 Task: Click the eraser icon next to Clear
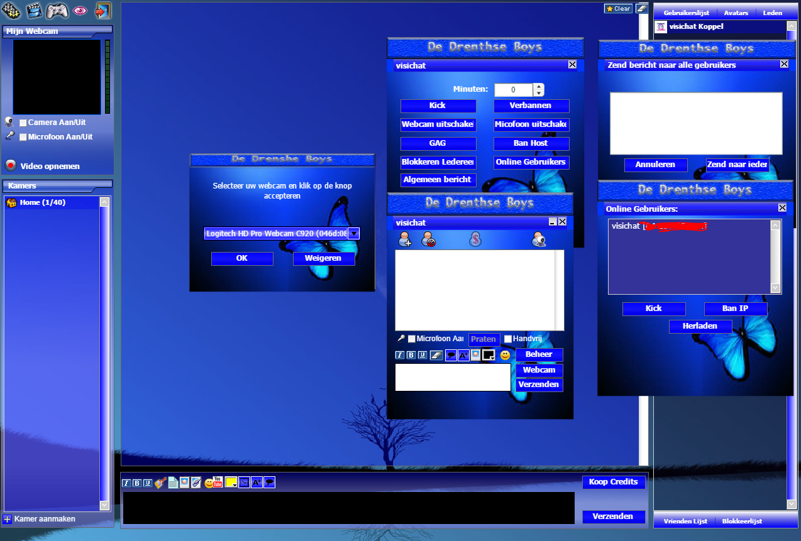(x=641, y=8)
